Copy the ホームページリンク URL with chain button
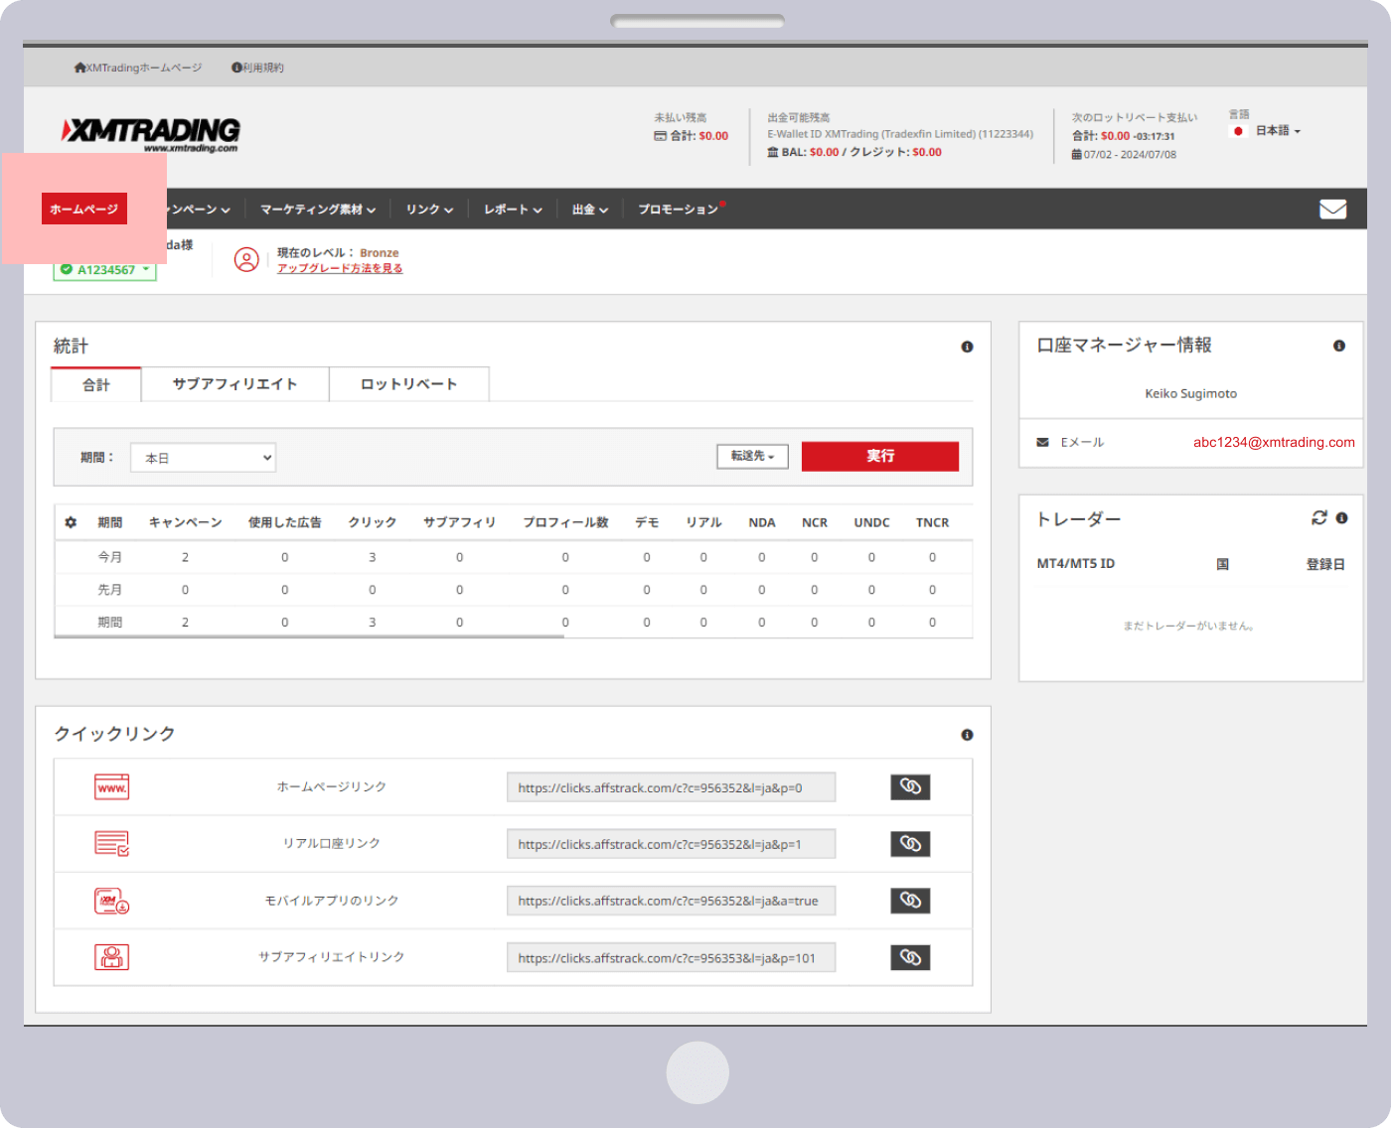The image size is (1391, 1128). click(x=910, y=786)
